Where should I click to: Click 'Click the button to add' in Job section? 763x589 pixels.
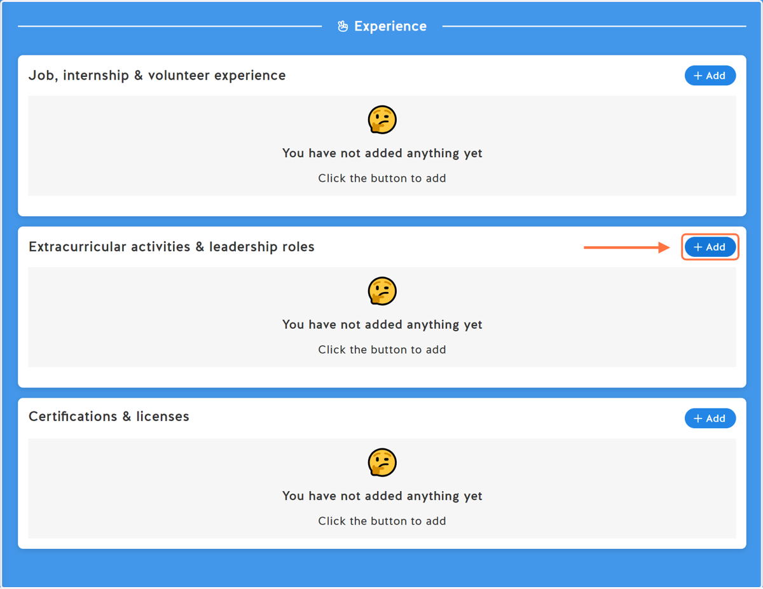[382, 178]
